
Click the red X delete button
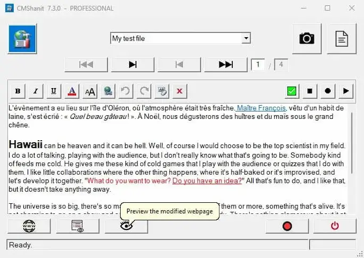click(x=180, y=91)
